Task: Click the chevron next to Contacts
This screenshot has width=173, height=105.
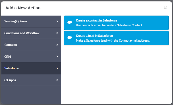Action: (x=57, y=45)
